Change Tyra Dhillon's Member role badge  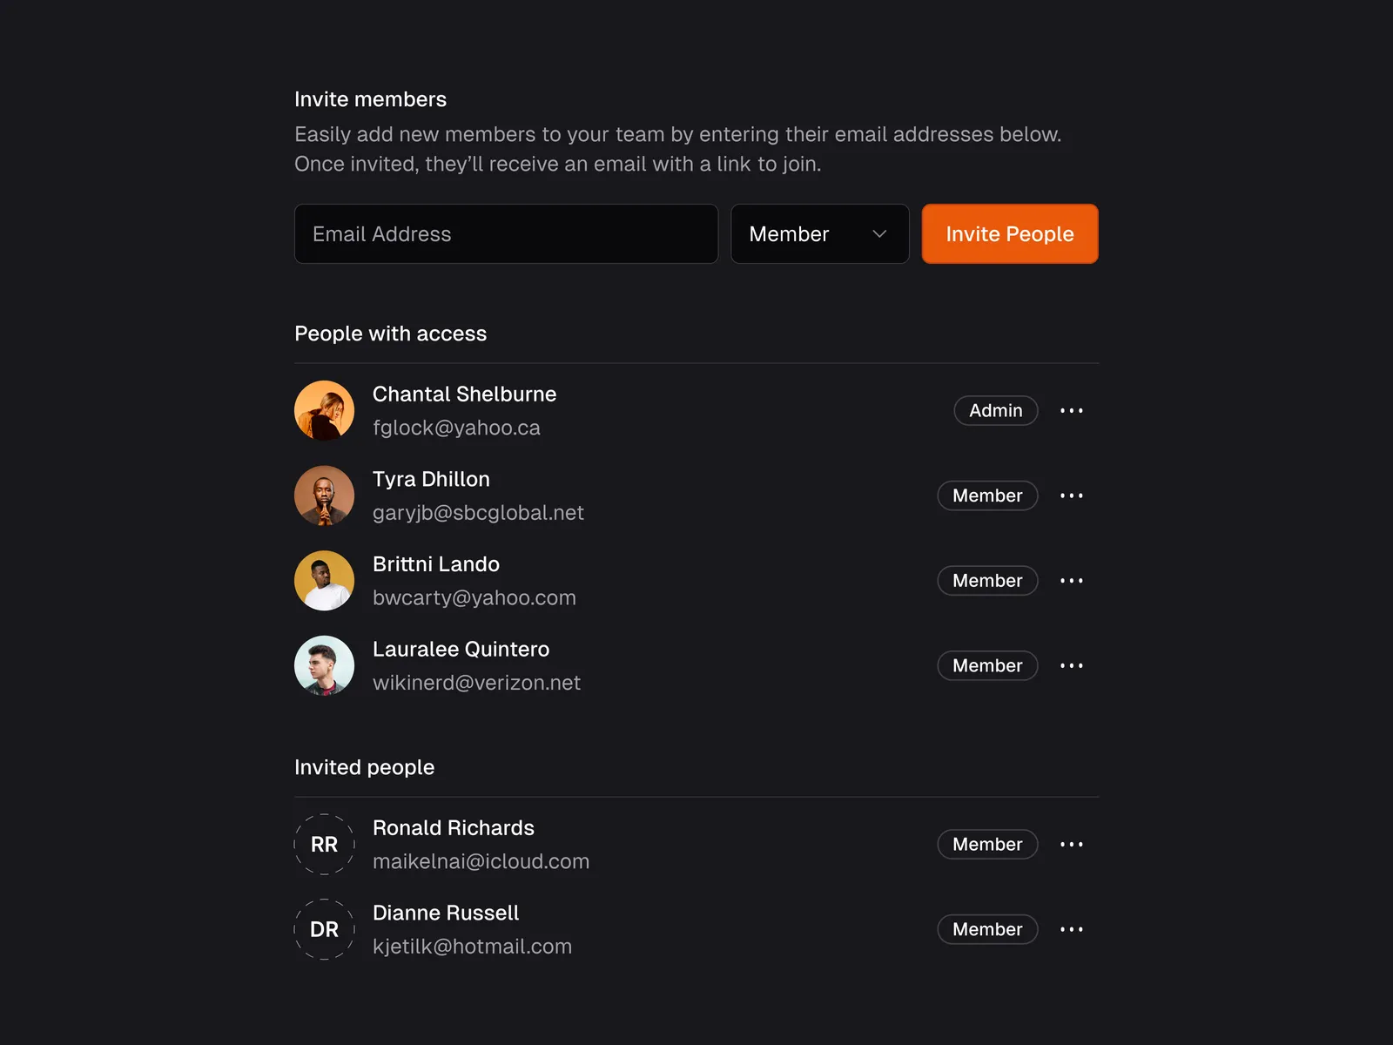(x=987, y=496)
